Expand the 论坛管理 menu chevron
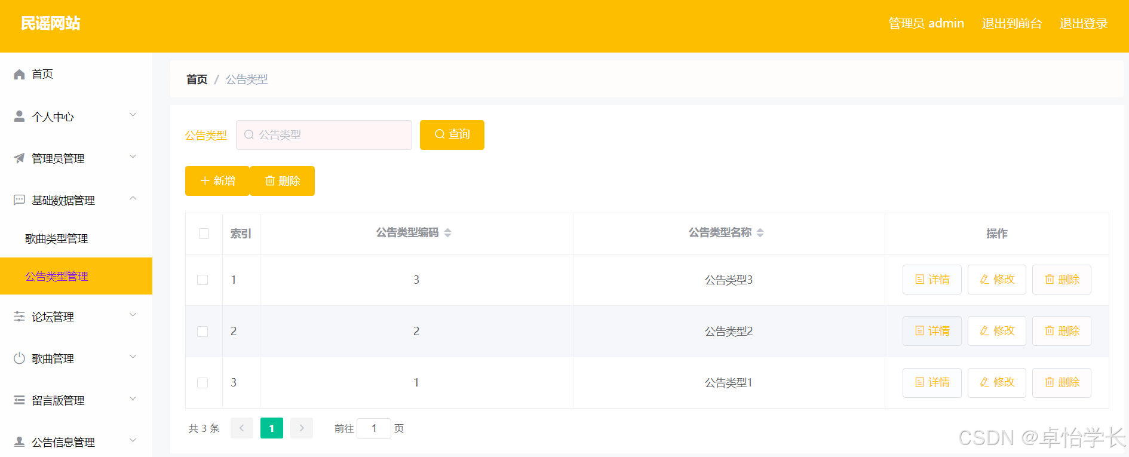The width and height of the screenshot is (1129, 457). click(133, 315)
